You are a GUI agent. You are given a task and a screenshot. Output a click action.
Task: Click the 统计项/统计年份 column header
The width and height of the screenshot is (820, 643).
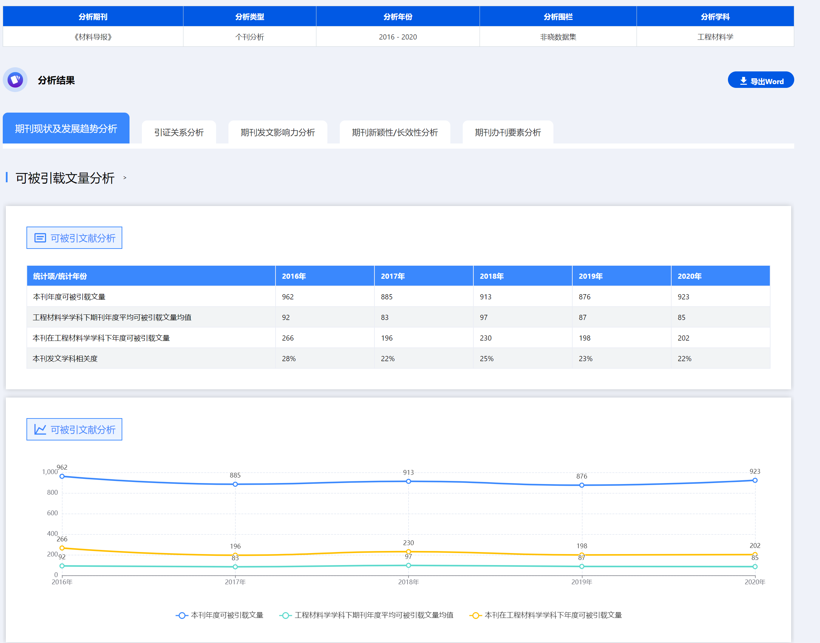click(x=151, y=276)
